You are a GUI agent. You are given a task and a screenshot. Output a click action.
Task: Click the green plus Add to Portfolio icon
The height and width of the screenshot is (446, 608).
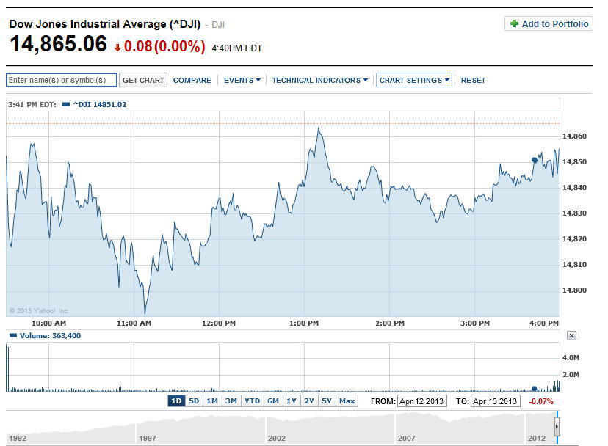[514, 23]
